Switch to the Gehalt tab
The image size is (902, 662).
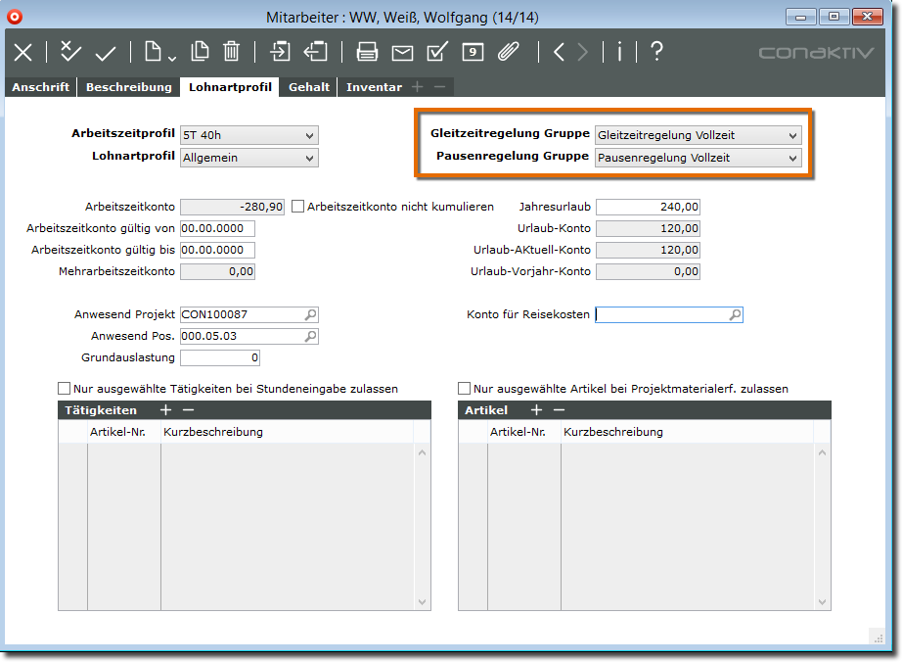pos(309,87)
